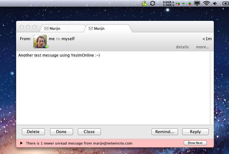Click the green online status dot on avatar
Viewport: 229px width, 154px height.
47,46
